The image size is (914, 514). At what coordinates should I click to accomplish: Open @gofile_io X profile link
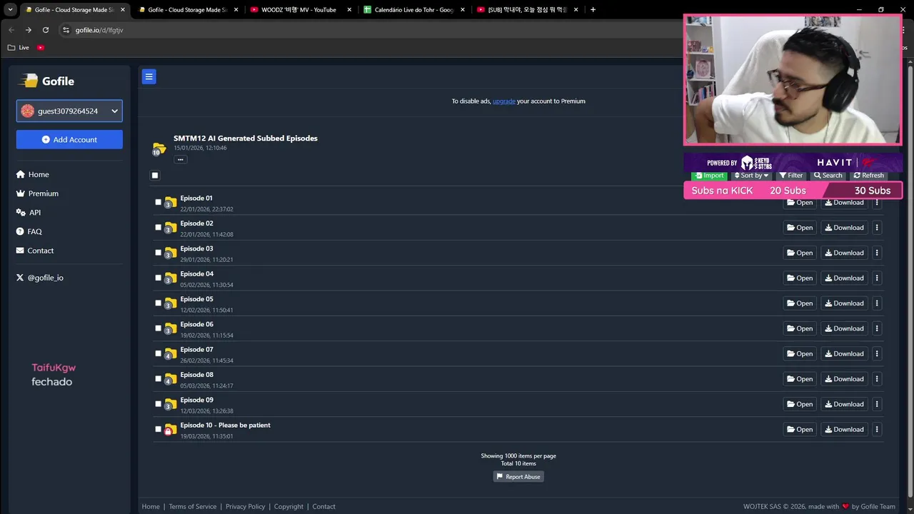[40, 278]
